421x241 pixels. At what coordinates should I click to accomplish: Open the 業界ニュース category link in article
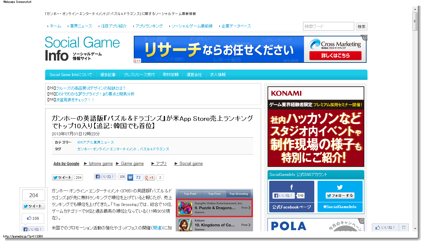pos(104,142)
